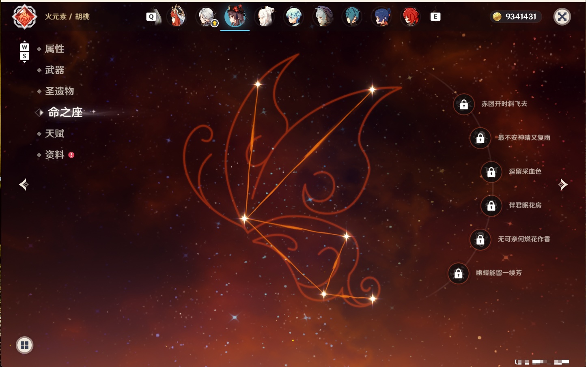586x367 pixels.
Task: Go to the previous character with the left arrow
Action: click(24, 185)
